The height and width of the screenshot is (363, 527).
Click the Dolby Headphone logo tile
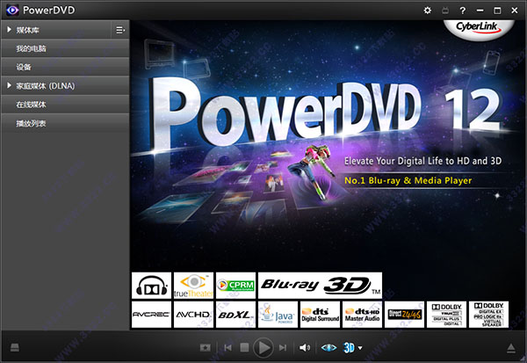[151, 286]
